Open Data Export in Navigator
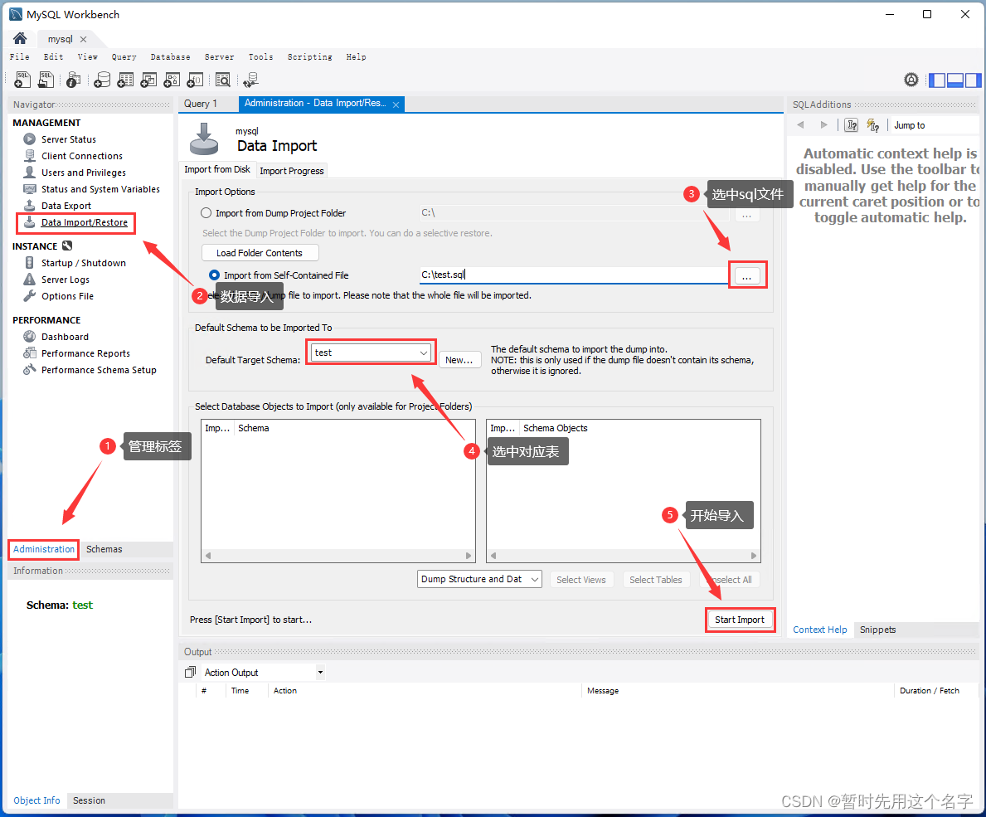The image size is (986, 817). tap(66, 206)
